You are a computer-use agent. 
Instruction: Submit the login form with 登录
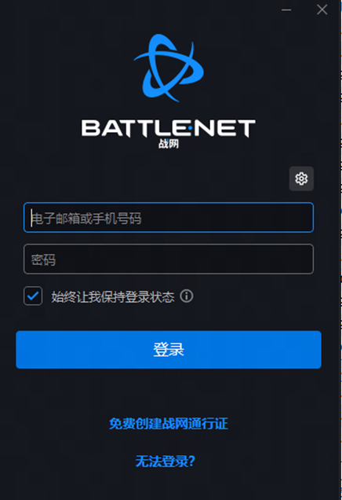coord(169,350)
